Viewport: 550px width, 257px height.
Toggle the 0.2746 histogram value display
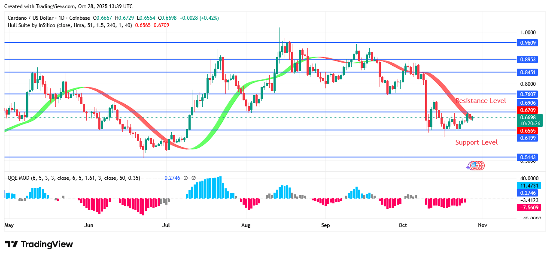[x=173, y=178]
